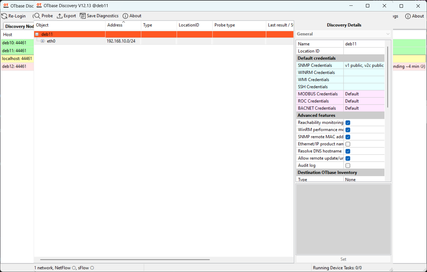Viewport: 427px width, 272px height.
Task: Click the background OTbase window title icon
Action: point(6,6)
